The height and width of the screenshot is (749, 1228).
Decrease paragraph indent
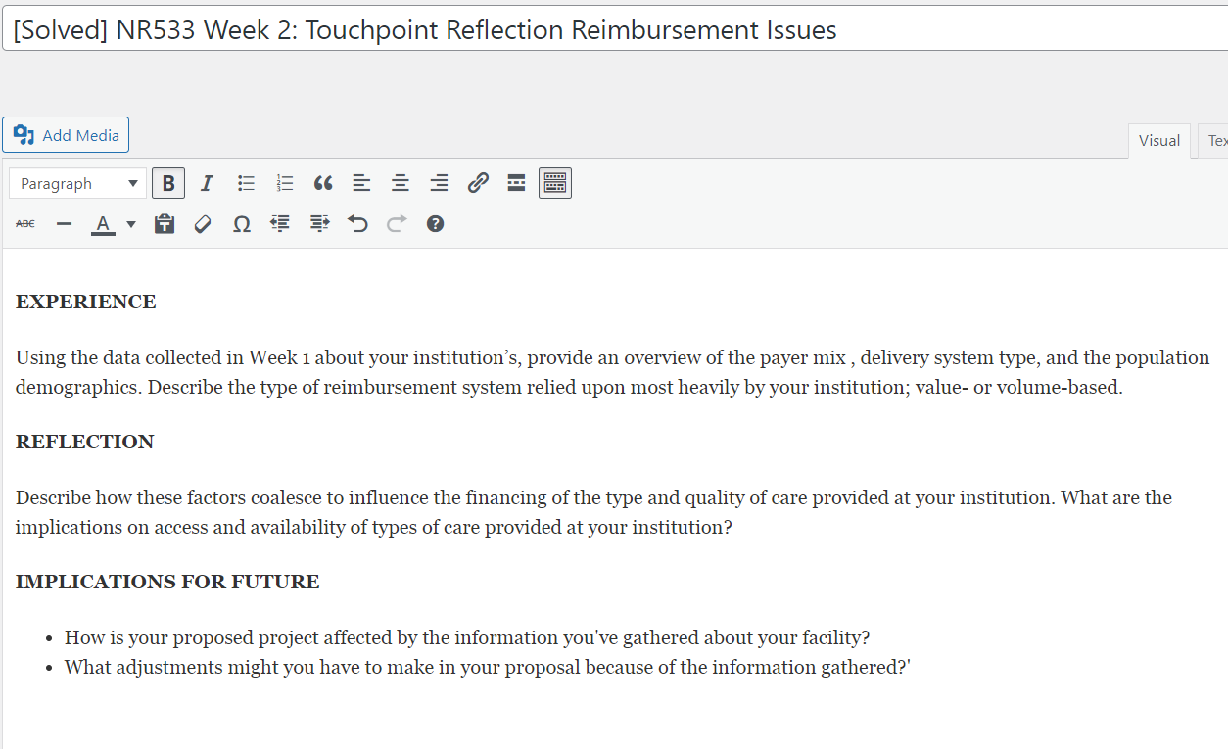[281, 224]
